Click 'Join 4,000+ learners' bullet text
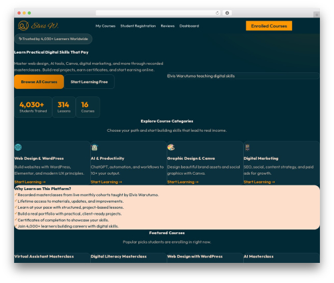Viewport: 334px width, 283px height. click(x=68, y=226)
